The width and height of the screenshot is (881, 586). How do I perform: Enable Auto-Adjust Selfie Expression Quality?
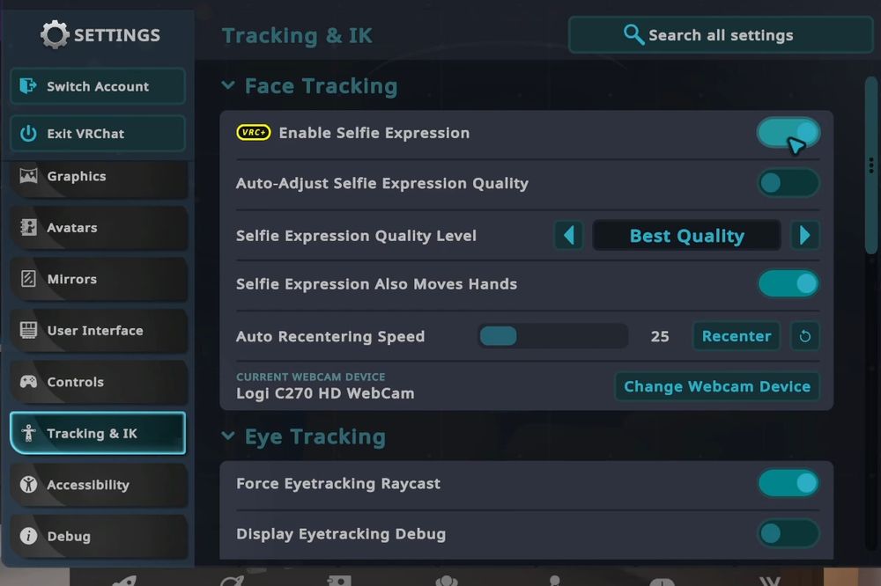pyautogui.click(x=788, y=183)
